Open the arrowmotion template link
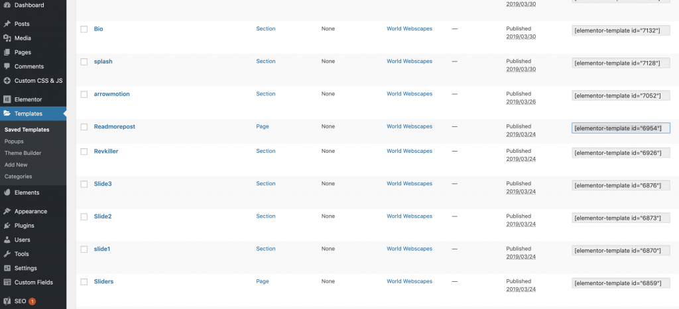 [x=111, y=94]
